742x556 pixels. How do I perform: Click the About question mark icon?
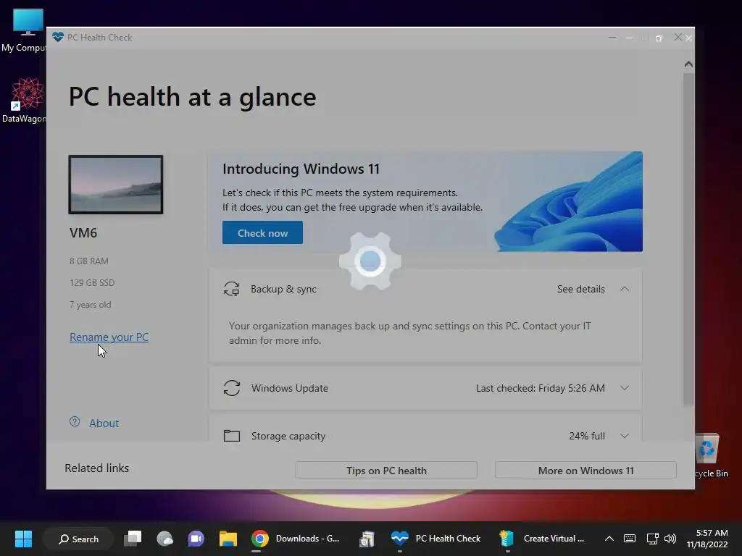[x=75, y=422]
